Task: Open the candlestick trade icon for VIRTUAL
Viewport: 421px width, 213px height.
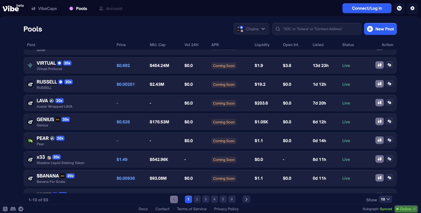Action: coord(379,65)
